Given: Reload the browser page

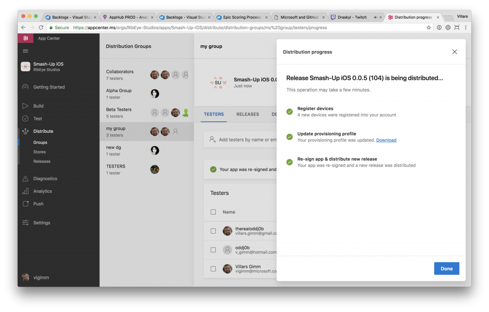Looking at the screenshot, I should point(41,27).
